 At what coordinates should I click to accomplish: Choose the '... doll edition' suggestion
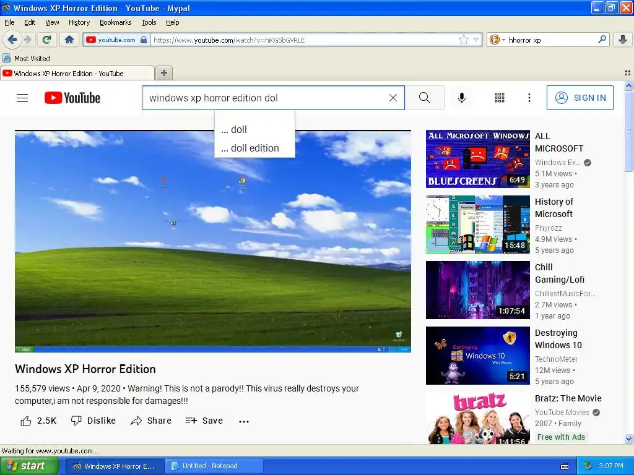pyautogui.click(x=254, y=148)
